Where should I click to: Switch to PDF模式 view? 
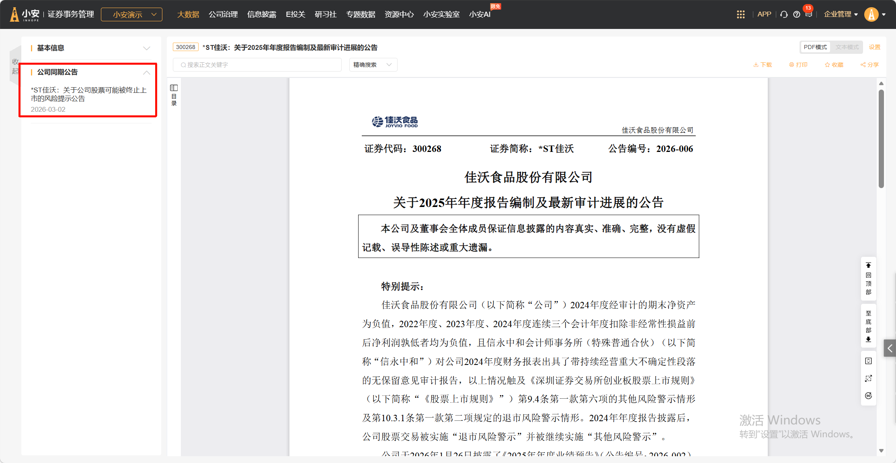pos(815,47)
